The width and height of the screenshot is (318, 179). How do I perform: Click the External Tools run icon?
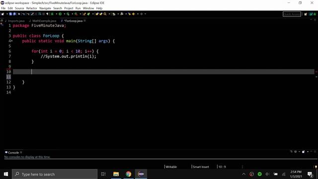[76, 14]
